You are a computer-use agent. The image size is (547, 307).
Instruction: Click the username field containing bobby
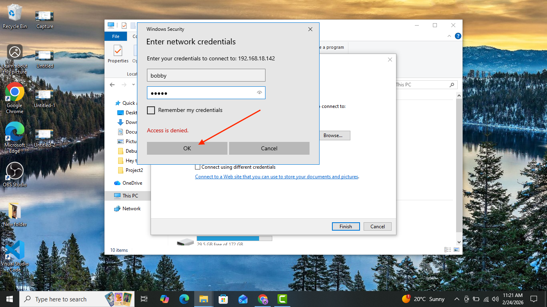206,76
